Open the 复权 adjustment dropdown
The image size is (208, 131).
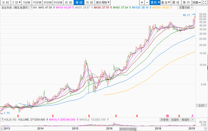[155, 2]
